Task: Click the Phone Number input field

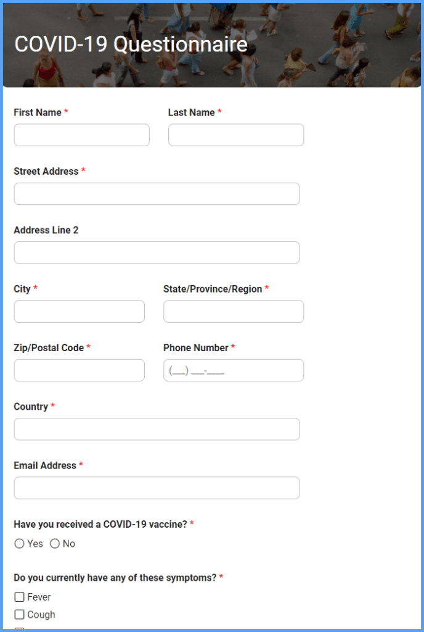Action: tap(233, 370)
